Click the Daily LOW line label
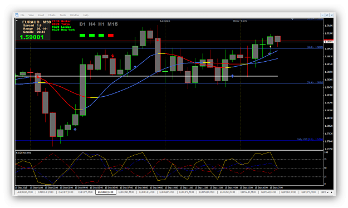Image resolution: width=348 pixels, height=208 pixels. (310, 139)
